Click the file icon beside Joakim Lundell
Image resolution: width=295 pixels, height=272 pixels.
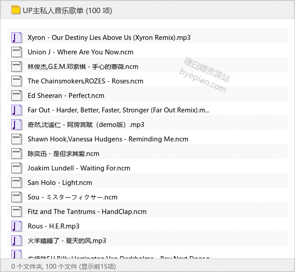pos(16,168)
